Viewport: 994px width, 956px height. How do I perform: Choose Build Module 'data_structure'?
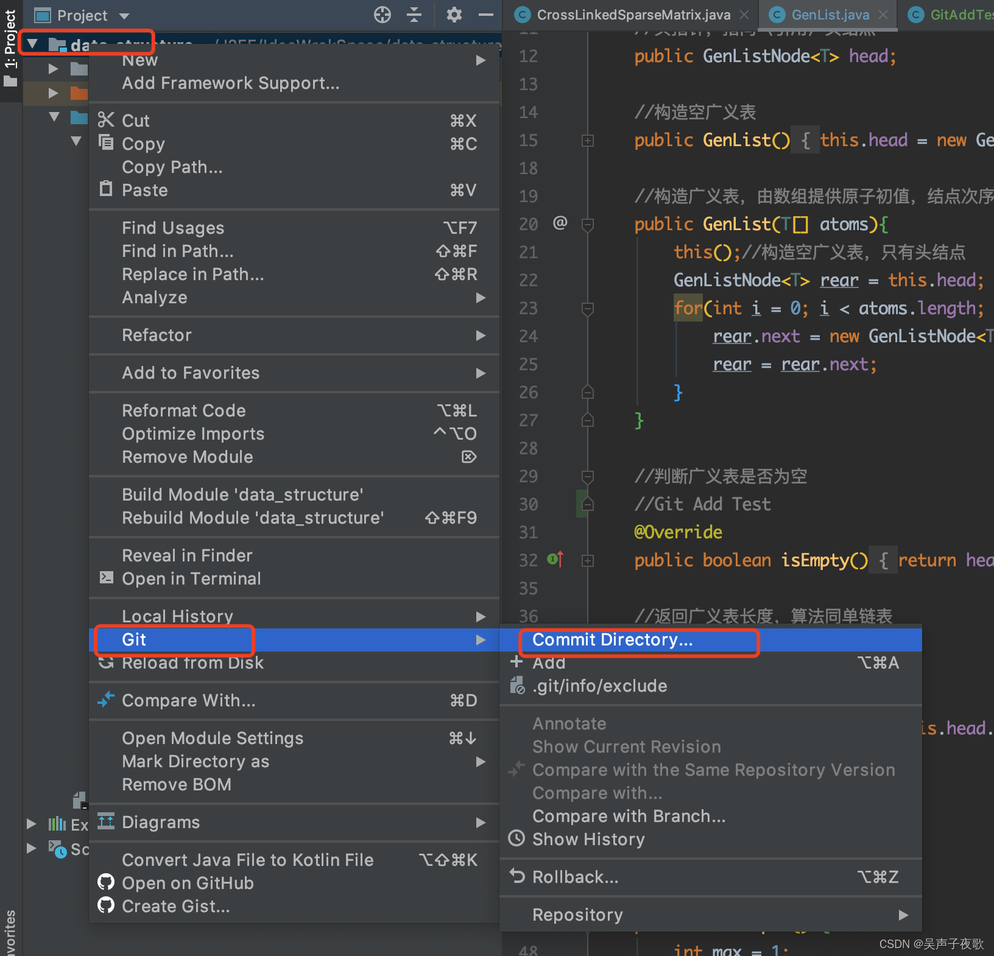pyautogui.click(x=294, y=494)
